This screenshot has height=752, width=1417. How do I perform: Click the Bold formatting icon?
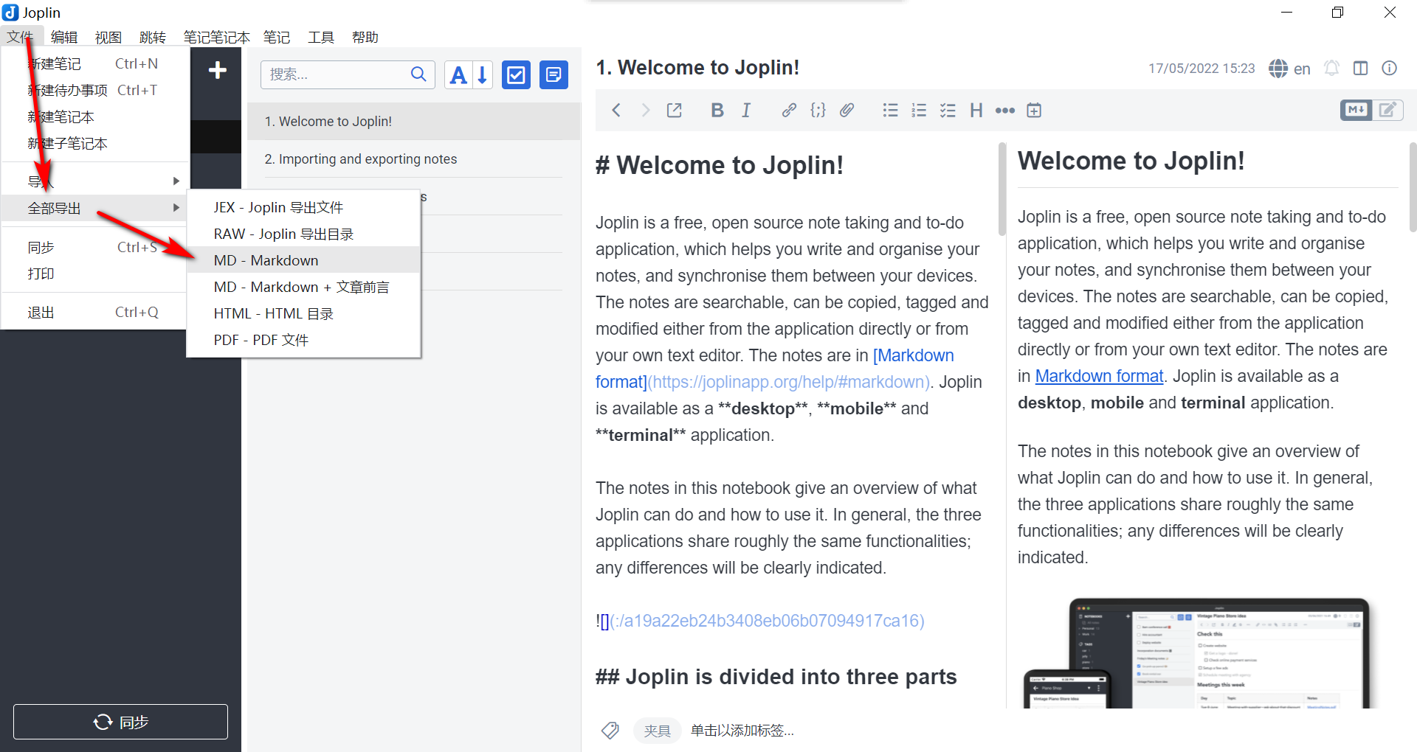click(x=717, y=111)
